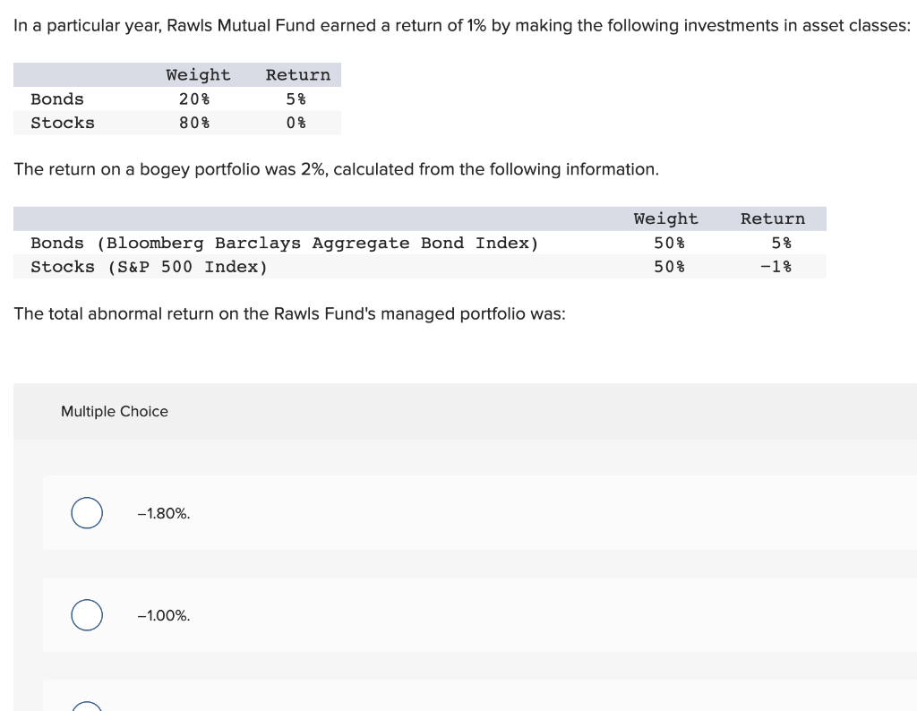Click the Return column header of first table

tap(297, 74)
